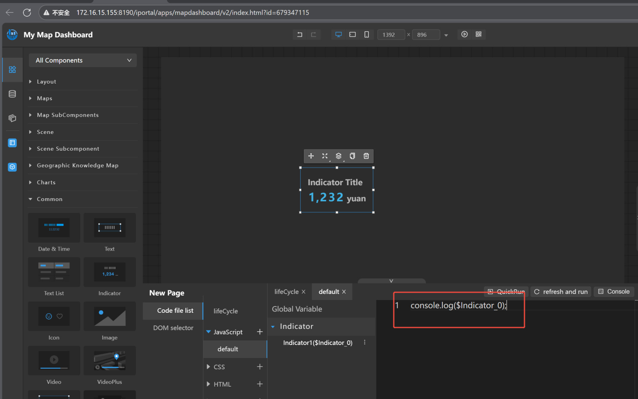Expand the Charts component group
This screenshot has height=399, width=638.
coord(46,182)
